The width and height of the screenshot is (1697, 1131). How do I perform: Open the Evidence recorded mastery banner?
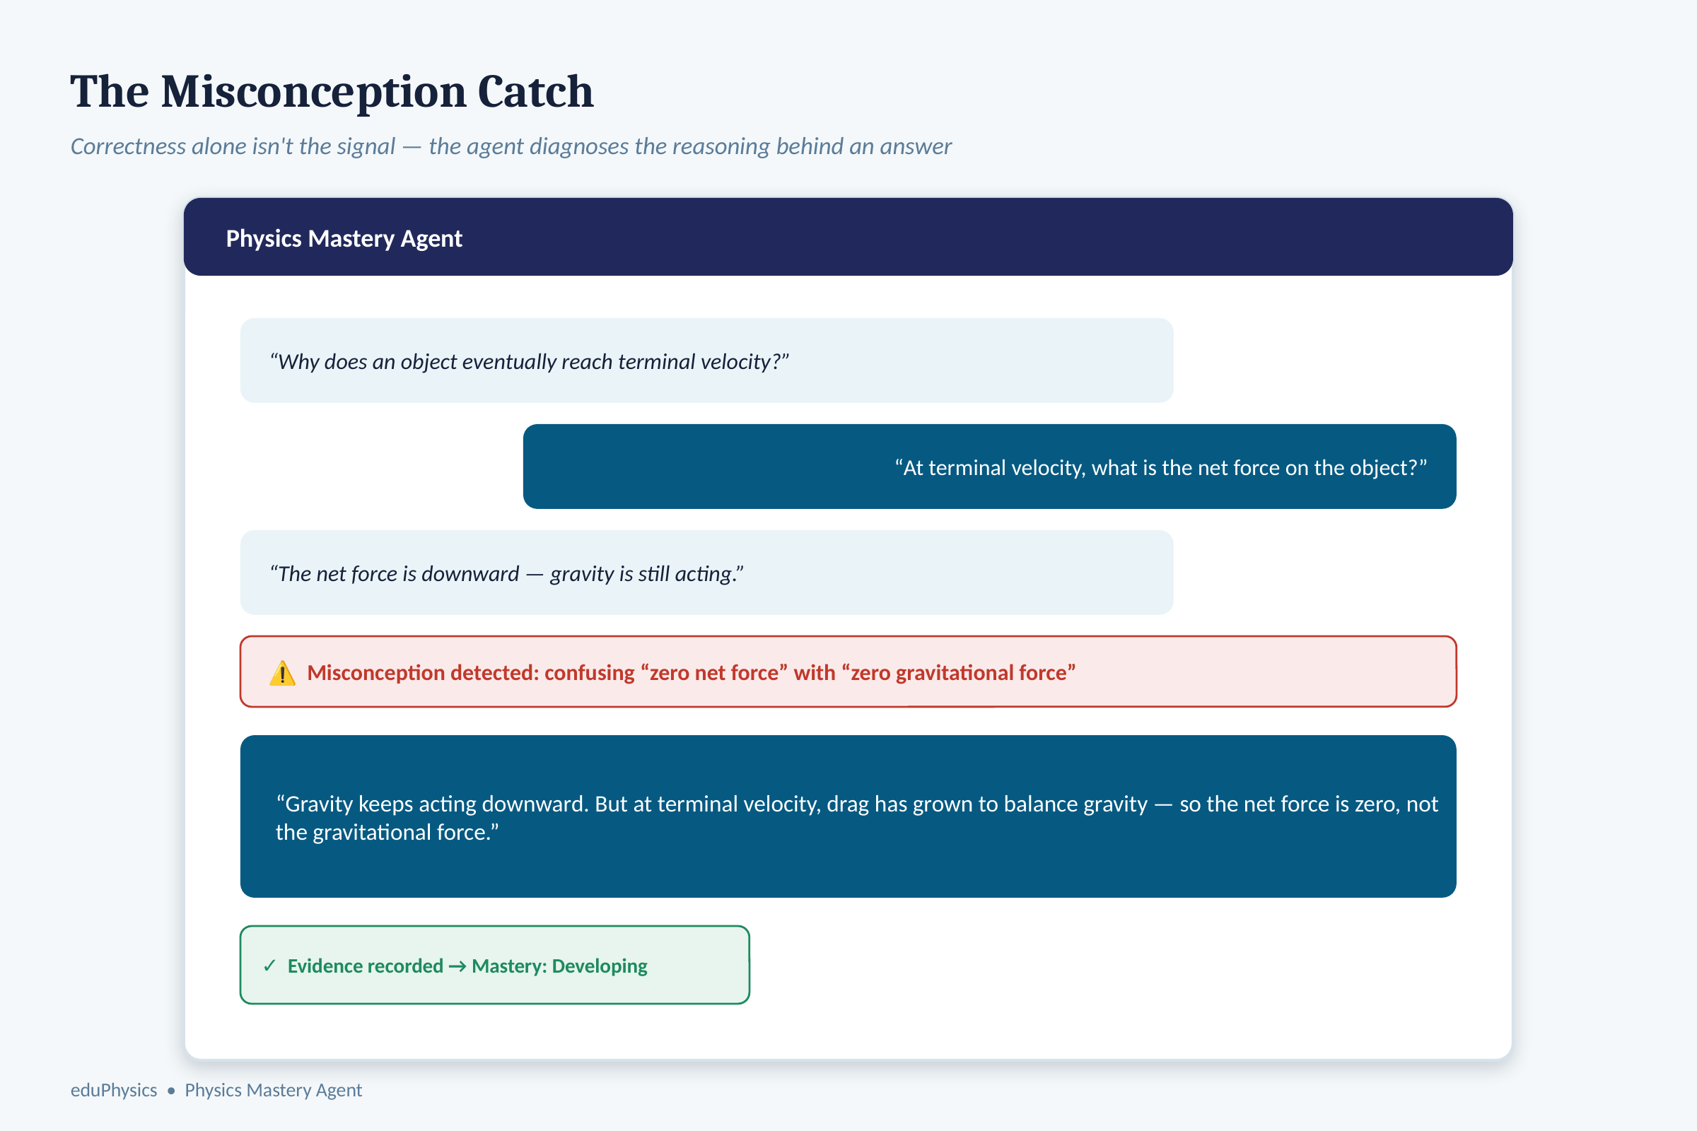point(495,965)
